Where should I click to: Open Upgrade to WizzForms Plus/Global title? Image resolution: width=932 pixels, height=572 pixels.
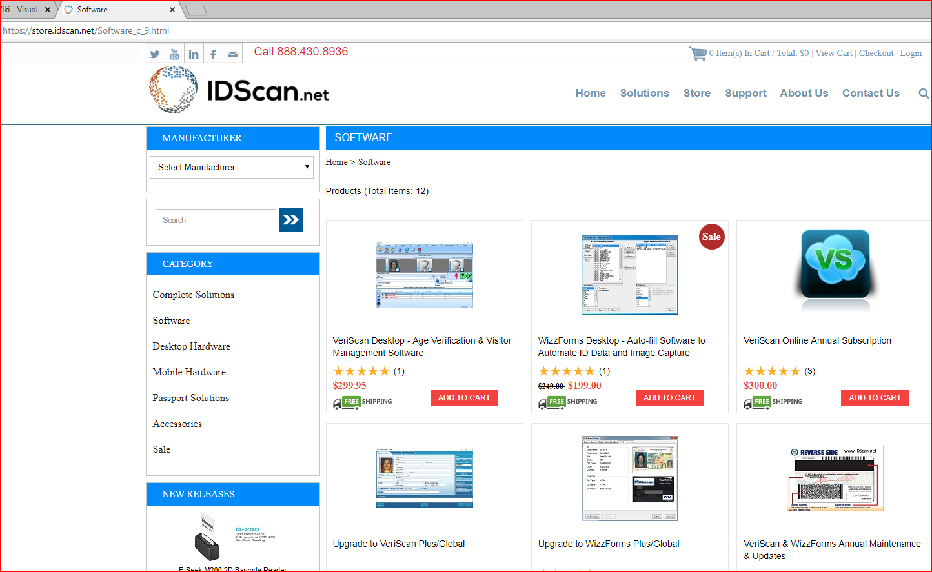(609, 544)
